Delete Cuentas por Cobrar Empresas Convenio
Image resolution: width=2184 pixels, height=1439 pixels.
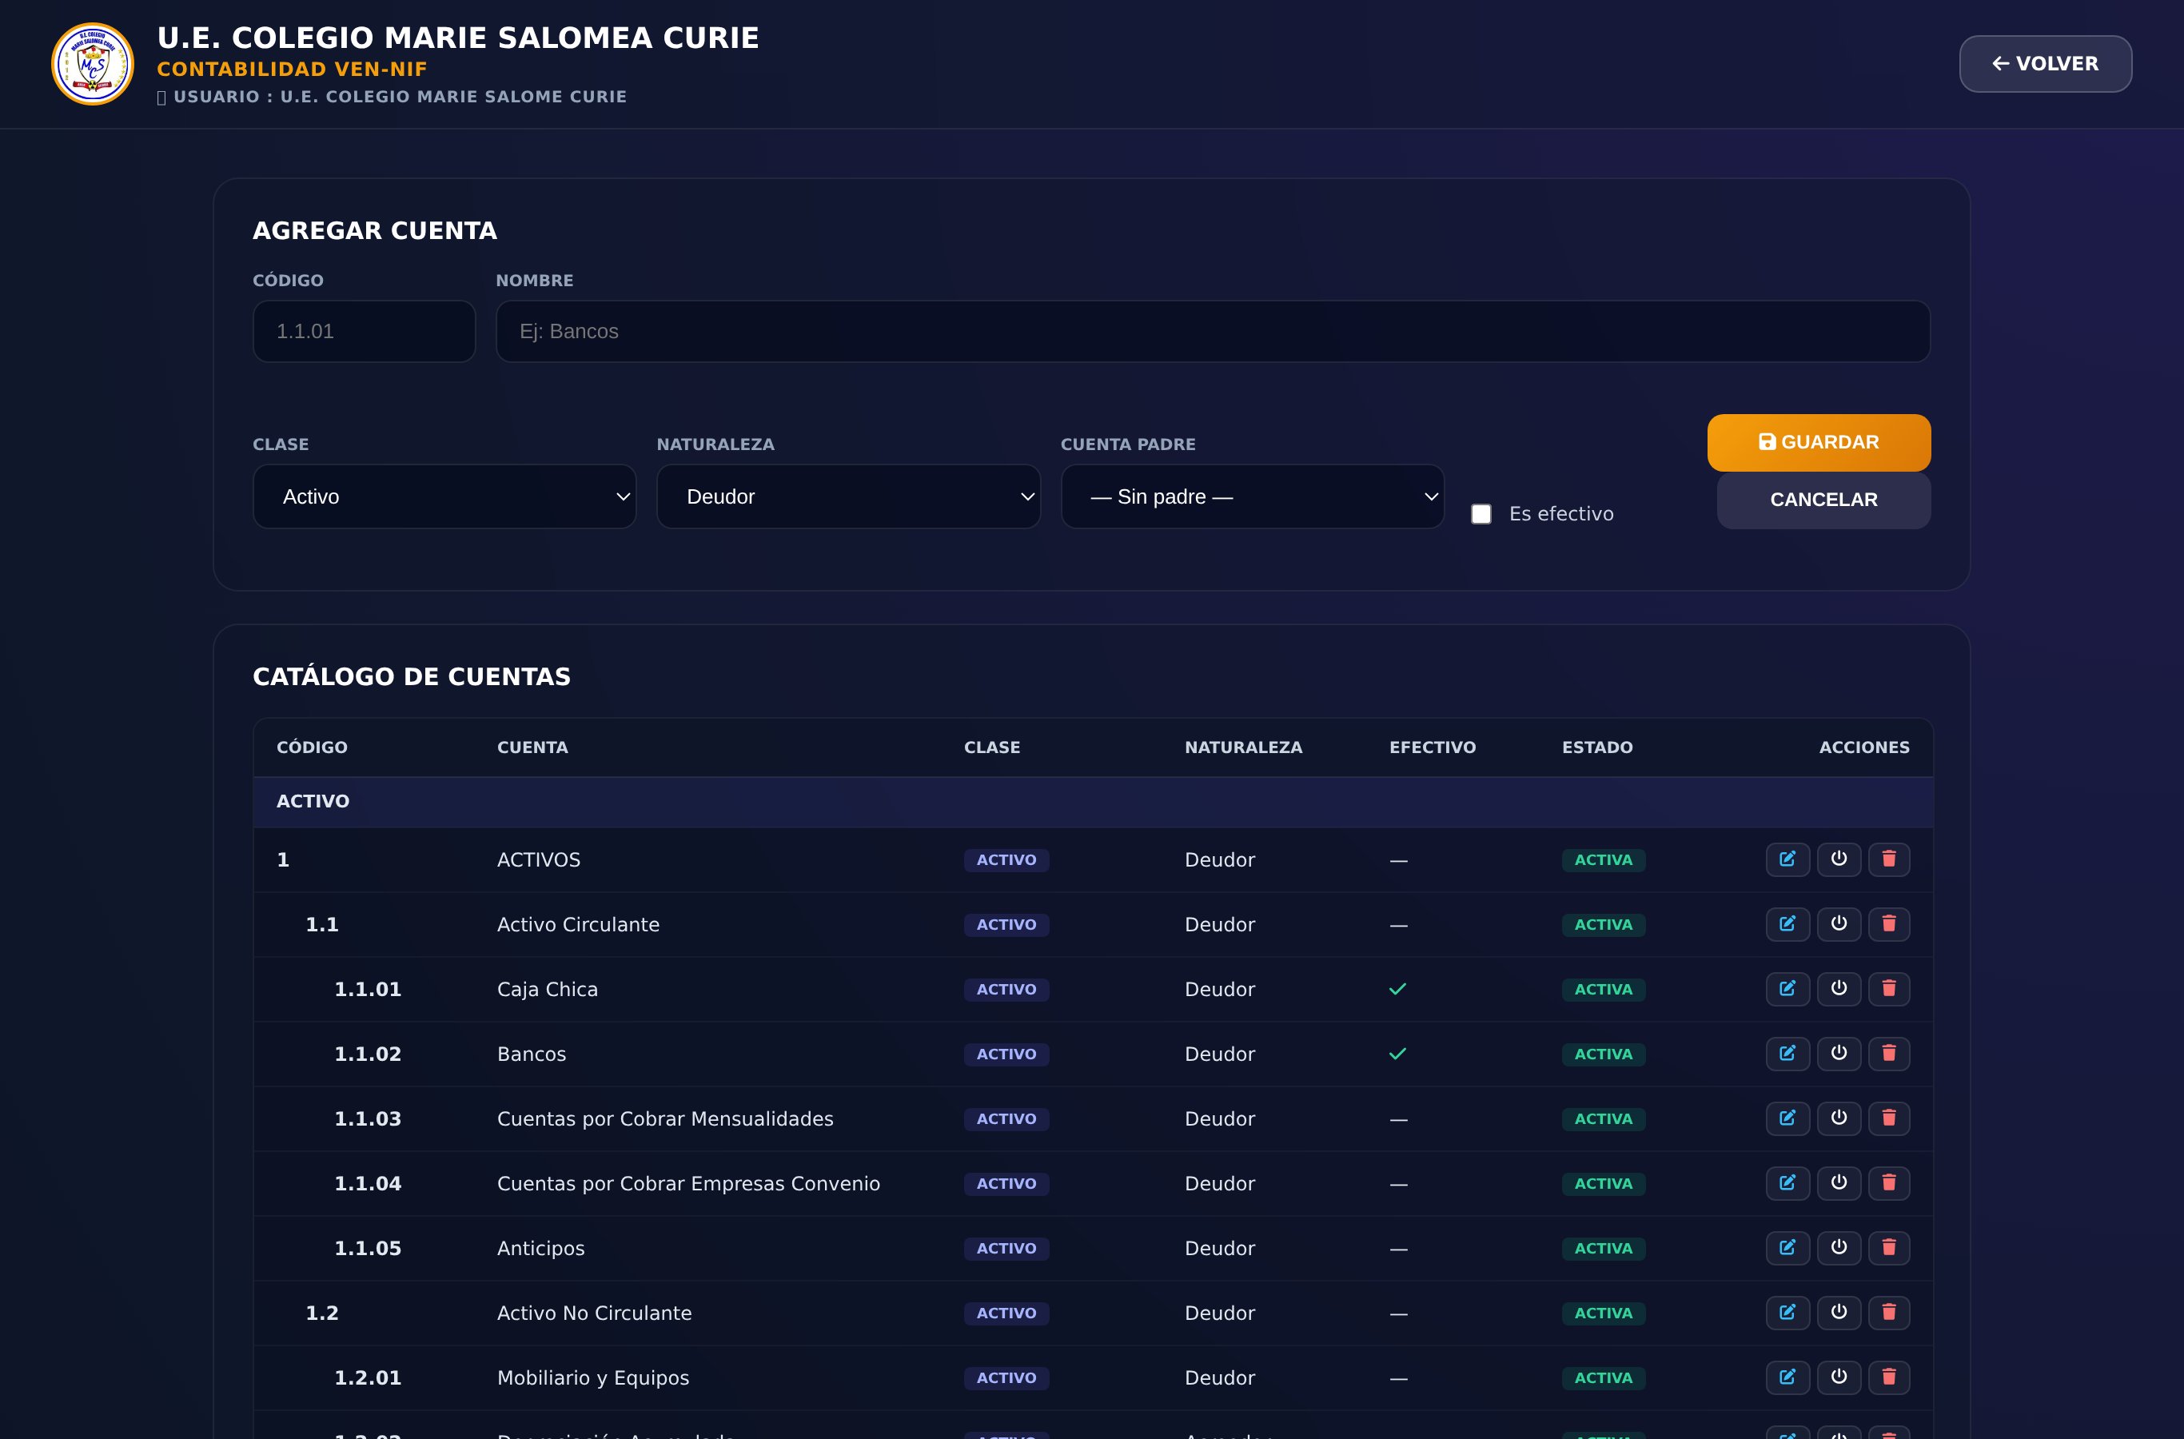(x=1890, y=1183)
